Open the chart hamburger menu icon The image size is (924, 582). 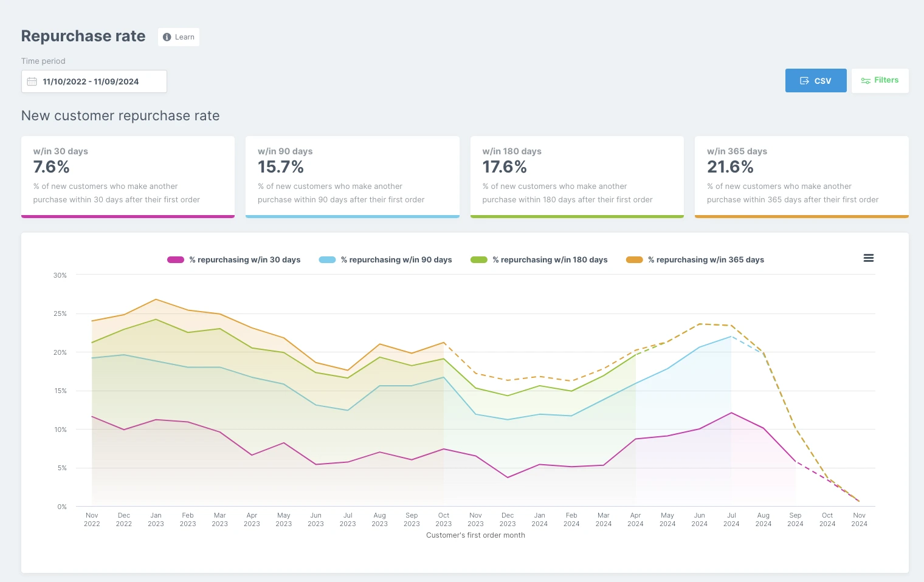point(869,258)
